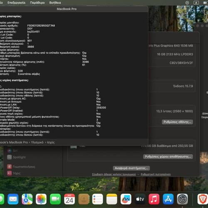The image size is (208, 208).
Task: Click the Ρυθμίσεις οθόνης button
Action: tap(177, 122)
